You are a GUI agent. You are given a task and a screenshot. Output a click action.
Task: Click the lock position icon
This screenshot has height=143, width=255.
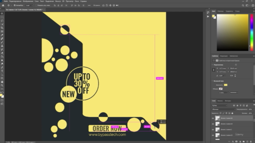[226, 113]
